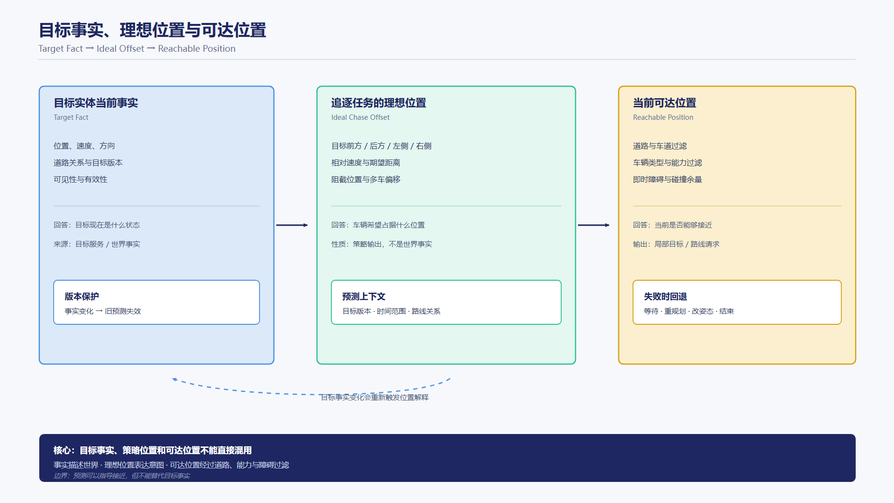This screenshot has width=894, height=503.
Task: Click the Target Fact sublabel
Action: pyautogui.click(x=71, y=117)
